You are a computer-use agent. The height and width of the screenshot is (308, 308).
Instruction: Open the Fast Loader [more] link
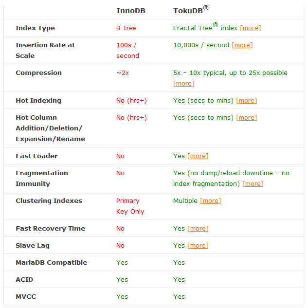(198, 156)
